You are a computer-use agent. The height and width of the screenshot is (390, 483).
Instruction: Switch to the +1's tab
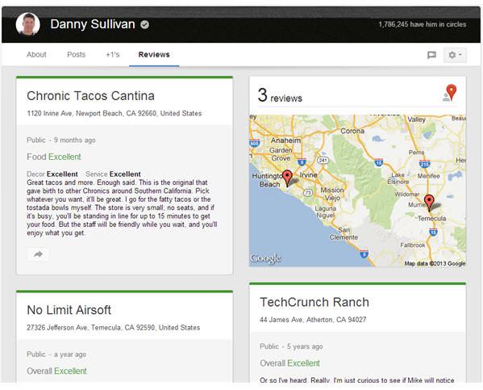[113, 55]
